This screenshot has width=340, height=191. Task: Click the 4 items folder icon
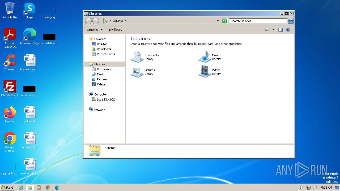tap(95, 151)
